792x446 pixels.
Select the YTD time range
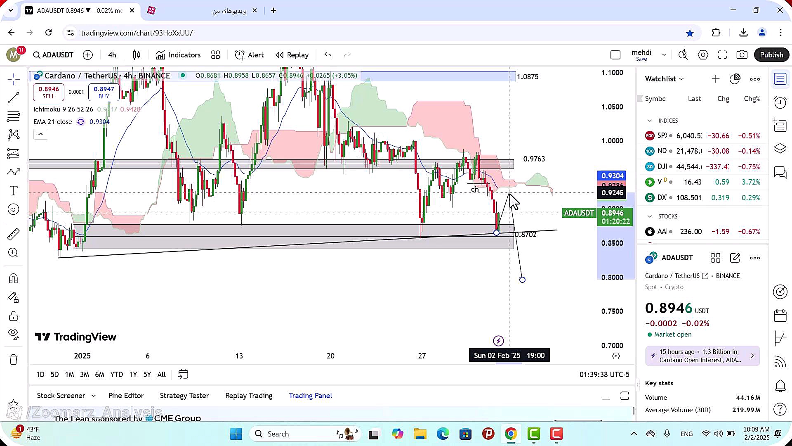pos(116,375)
